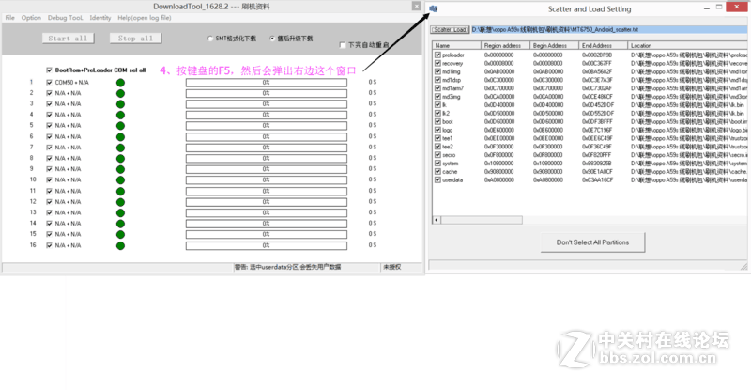Close the Scatter and Load Setting window
This screenshot has width=751, height=390.
pyautogui.click(x=737, y=7)
